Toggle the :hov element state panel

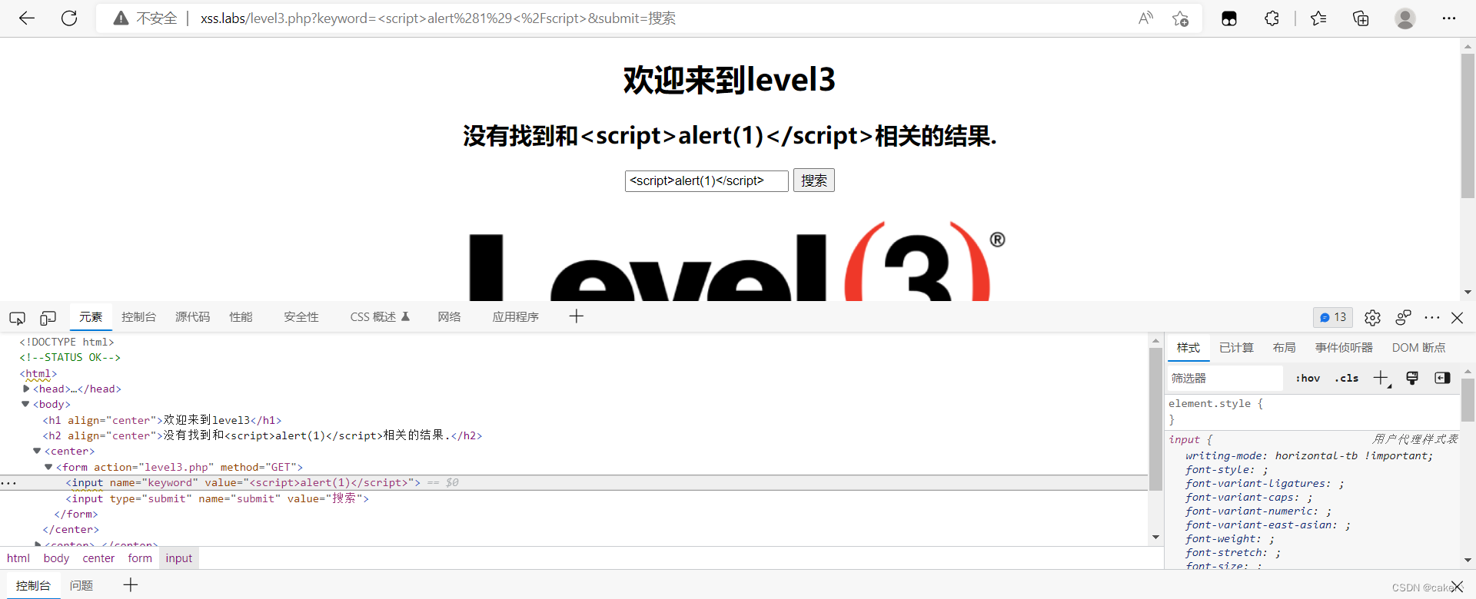pyautogui.click(x=1308, y=378)
